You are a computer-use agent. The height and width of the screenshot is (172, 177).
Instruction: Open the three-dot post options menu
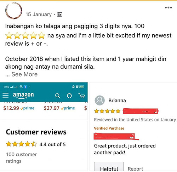(169, 7)
